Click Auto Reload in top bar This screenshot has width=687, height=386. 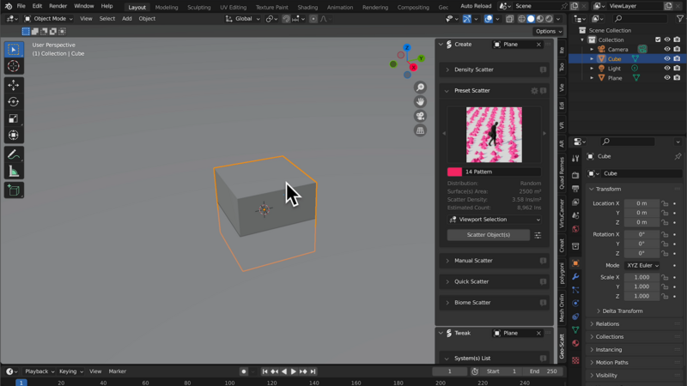click(476, 6)
